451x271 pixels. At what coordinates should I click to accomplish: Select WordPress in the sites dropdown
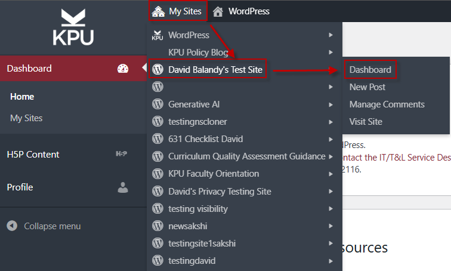(x=189, y=35)
